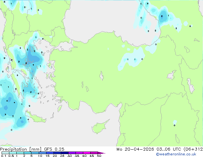Image resolution: width=203 pixels, height=157 pixels.
Task: Click the '03..06 UTC' time label
Action: pos(168,149)
